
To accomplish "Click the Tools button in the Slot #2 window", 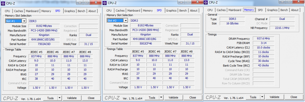I will (152, 97).
